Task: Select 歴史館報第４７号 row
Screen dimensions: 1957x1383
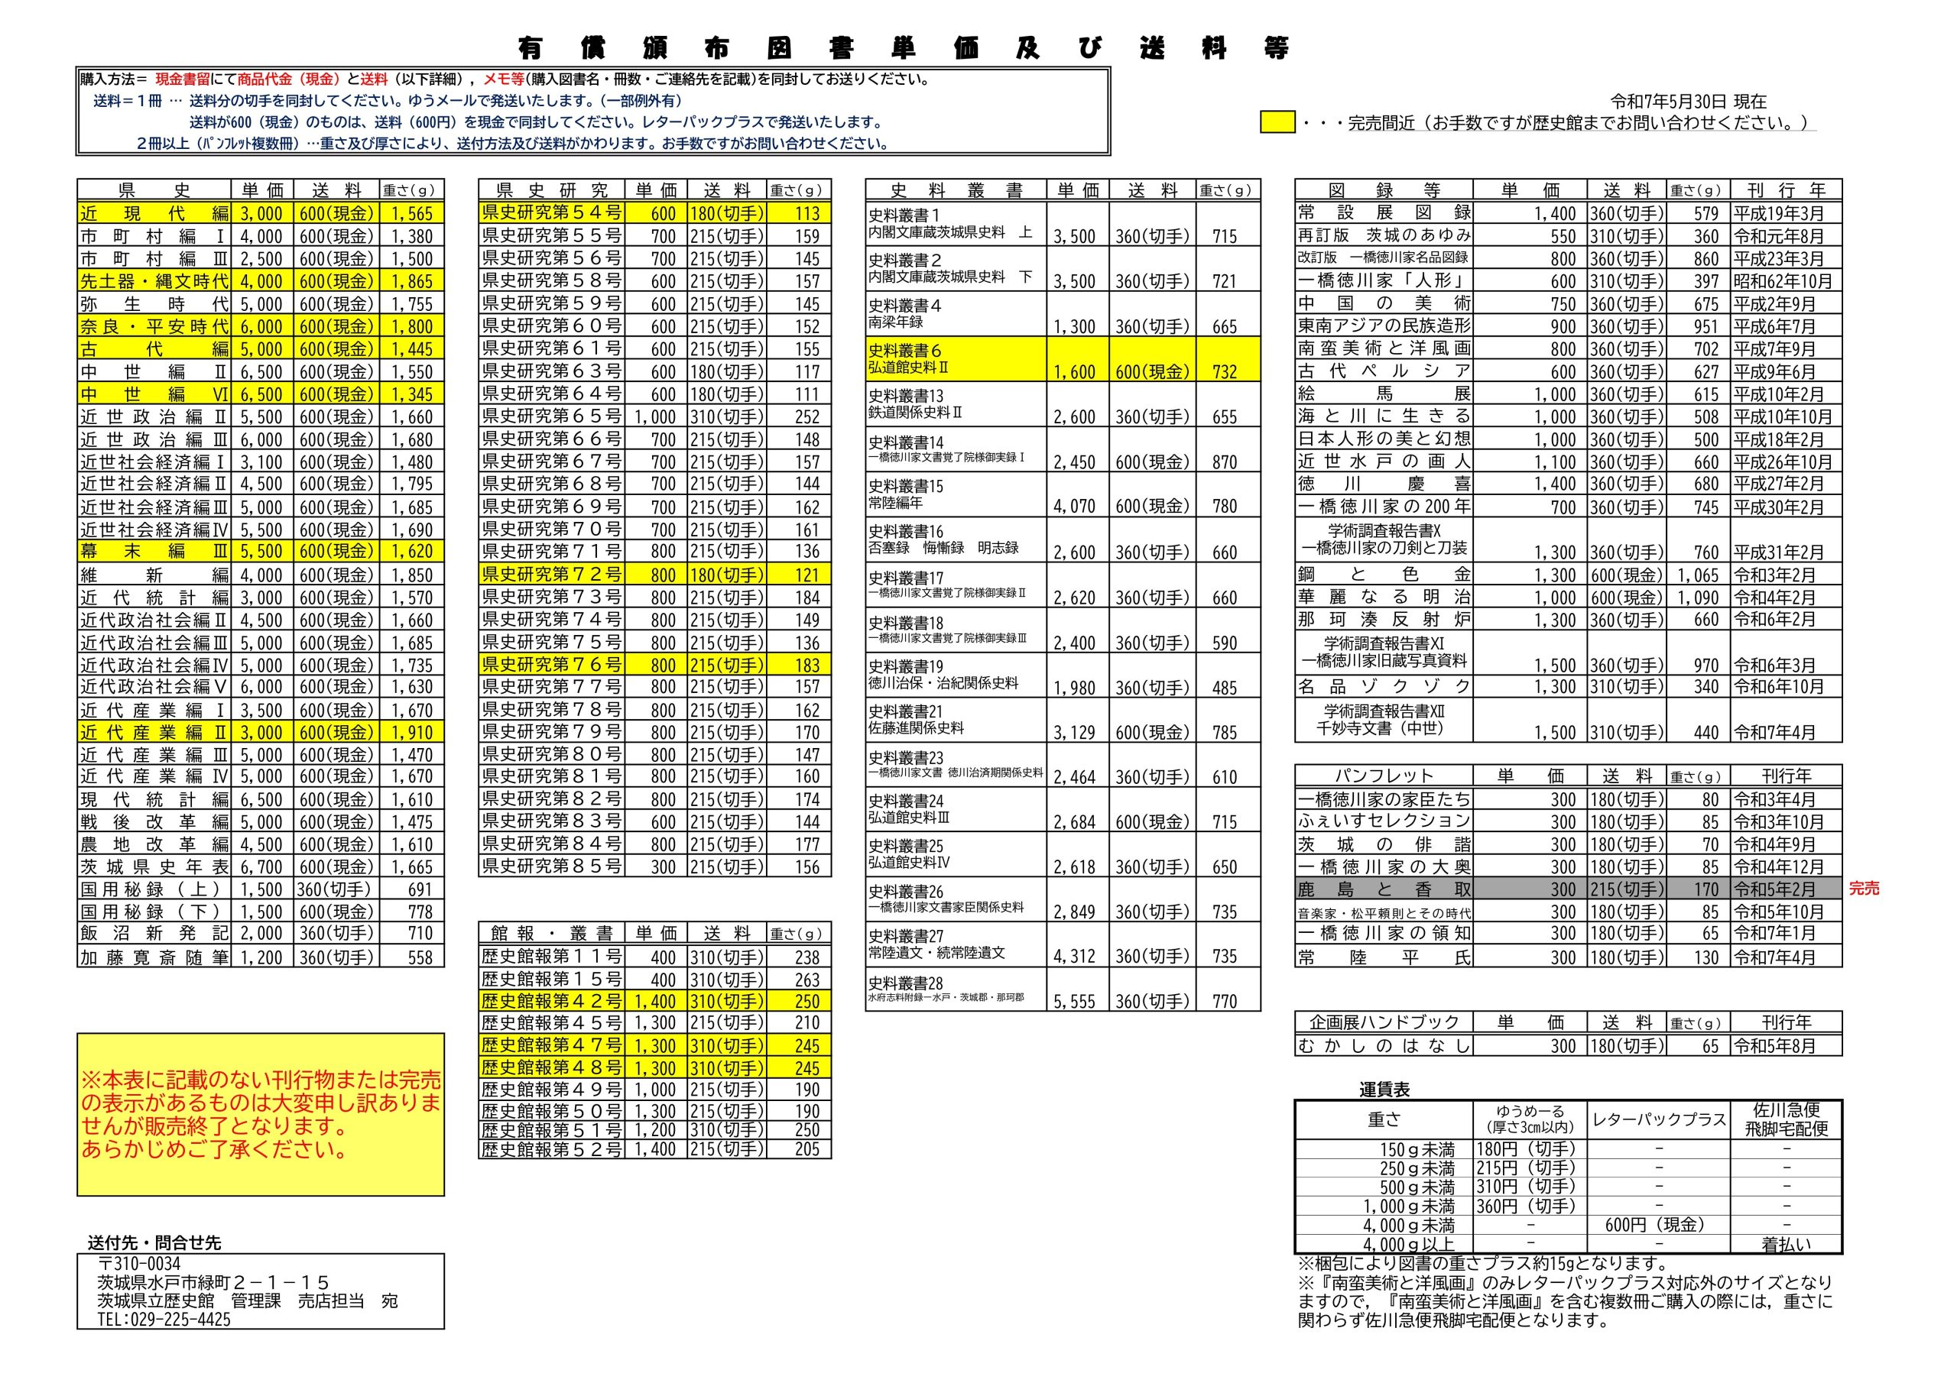Action: tap(654, 1045)
